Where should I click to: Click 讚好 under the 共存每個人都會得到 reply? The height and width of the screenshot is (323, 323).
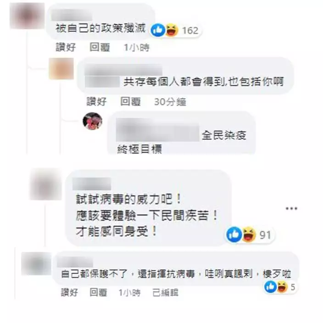pyautogui.click(x=97, y=101)
